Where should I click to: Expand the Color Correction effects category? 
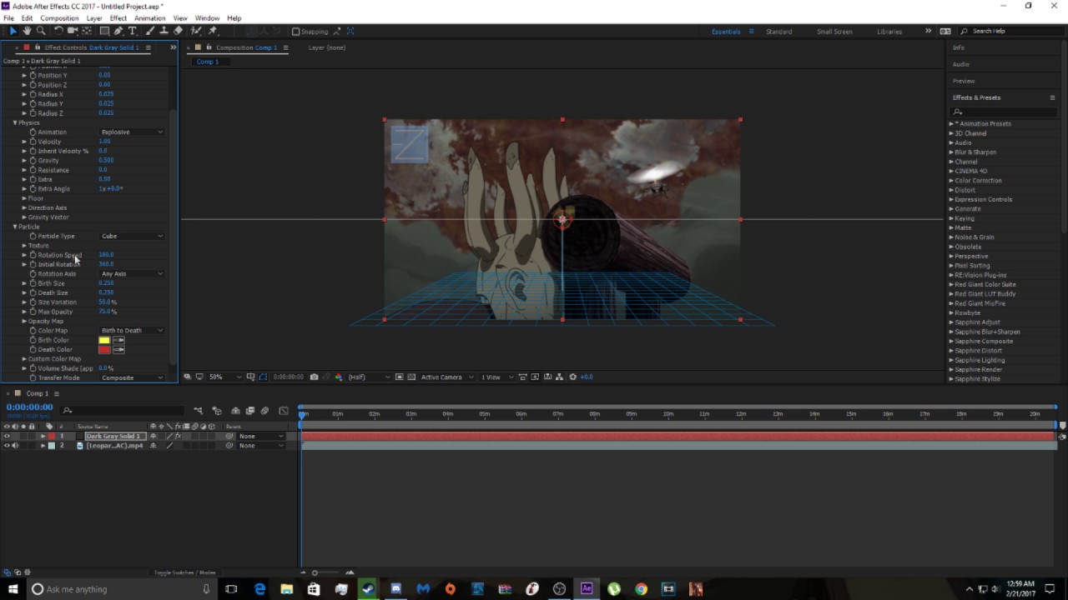click(950, 181)
